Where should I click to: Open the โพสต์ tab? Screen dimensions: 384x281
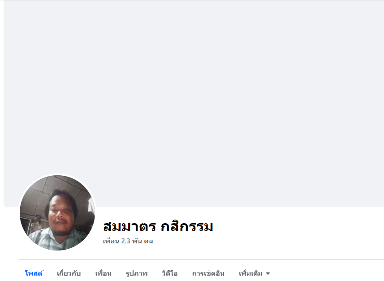pyautogui.click(x=34, y=273)
